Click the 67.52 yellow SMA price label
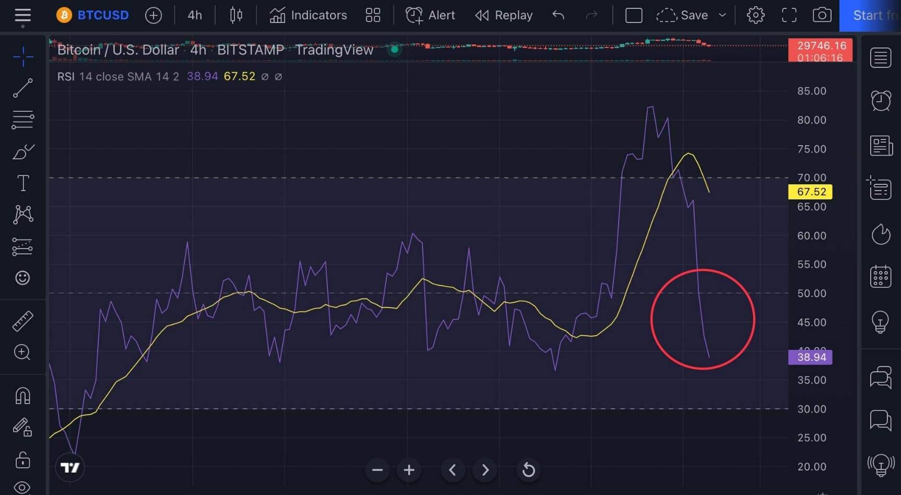Viewport: 901px width, 495px height. point(810,192)
